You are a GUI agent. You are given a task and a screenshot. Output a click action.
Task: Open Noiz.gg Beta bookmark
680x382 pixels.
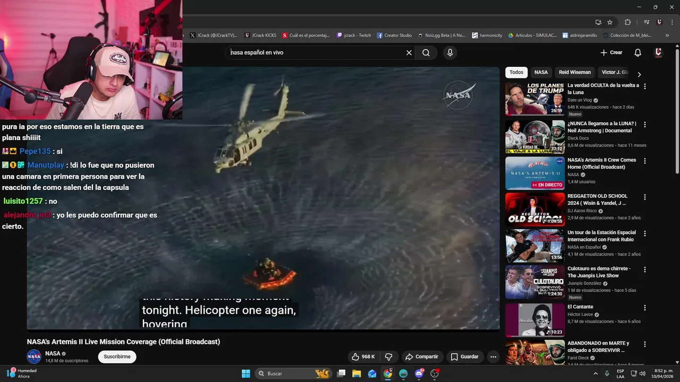[441, 36]
